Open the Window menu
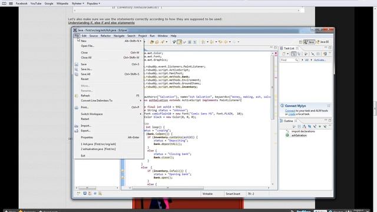 [163, 36]
